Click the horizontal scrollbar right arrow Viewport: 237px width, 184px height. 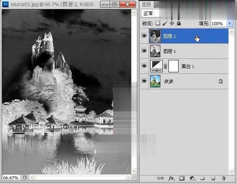(128, 177)
